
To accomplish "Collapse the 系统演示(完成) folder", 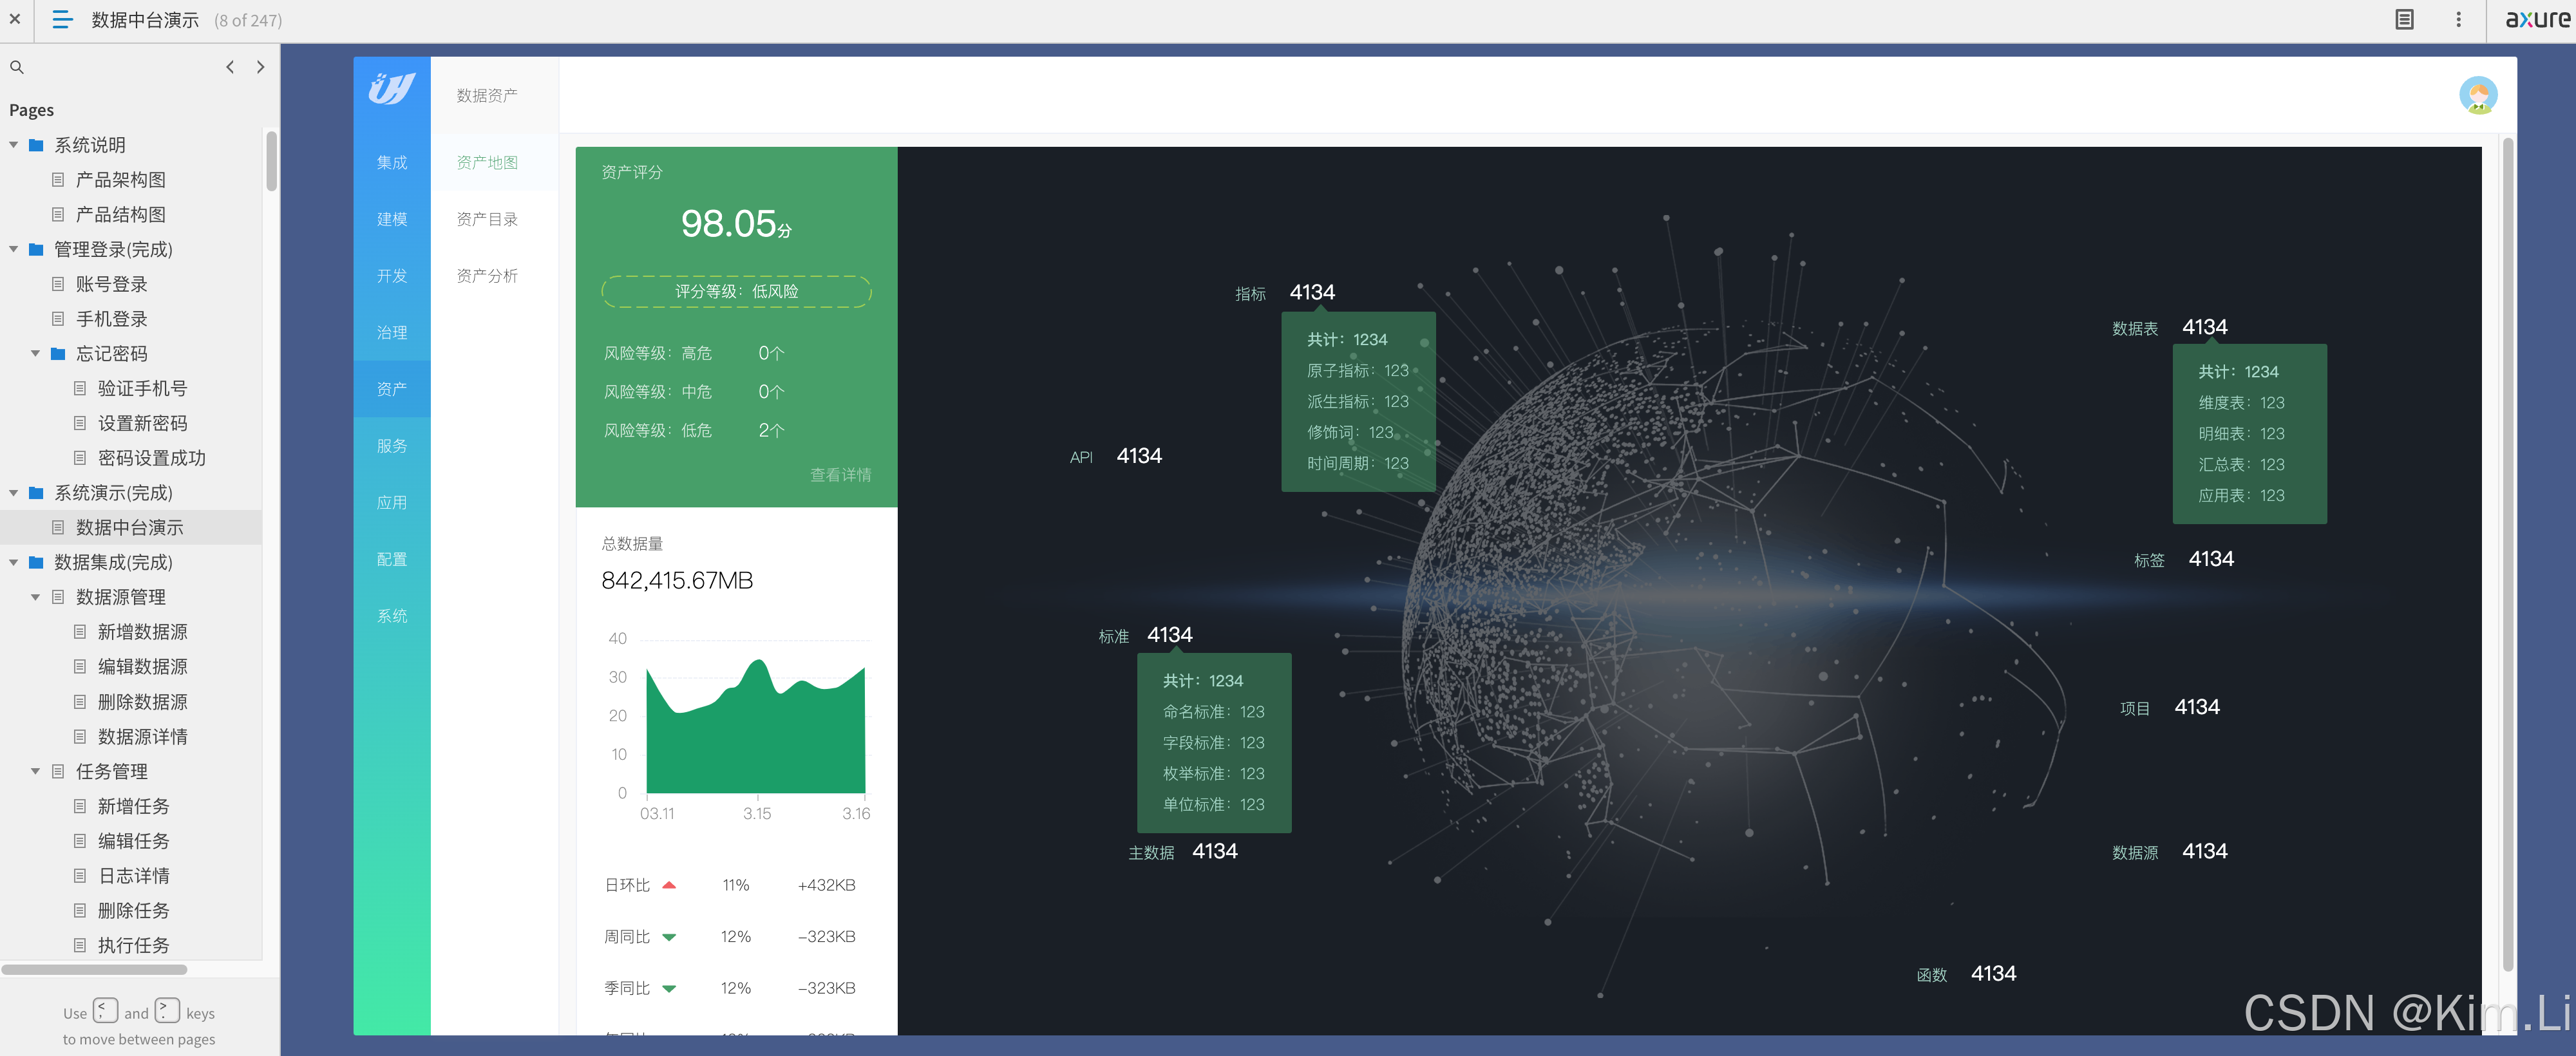I will 14,493.
